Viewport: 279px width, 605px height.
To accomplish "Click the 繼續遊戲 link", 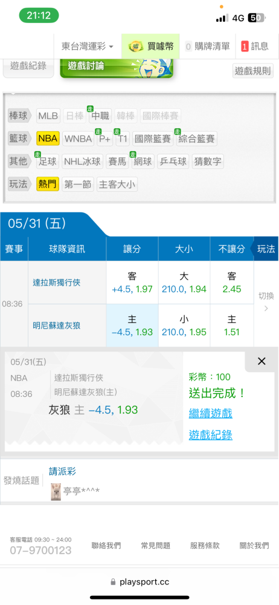I will click(x=210, y=414).
